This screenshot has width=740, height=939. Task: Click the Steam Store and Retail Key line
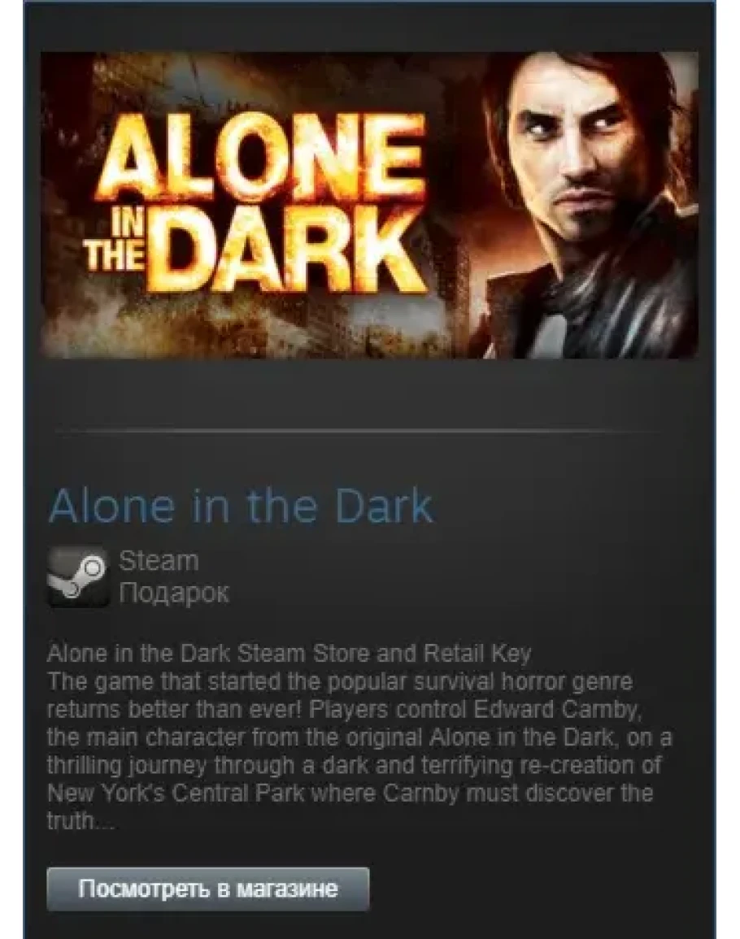[x=289, y=654]
